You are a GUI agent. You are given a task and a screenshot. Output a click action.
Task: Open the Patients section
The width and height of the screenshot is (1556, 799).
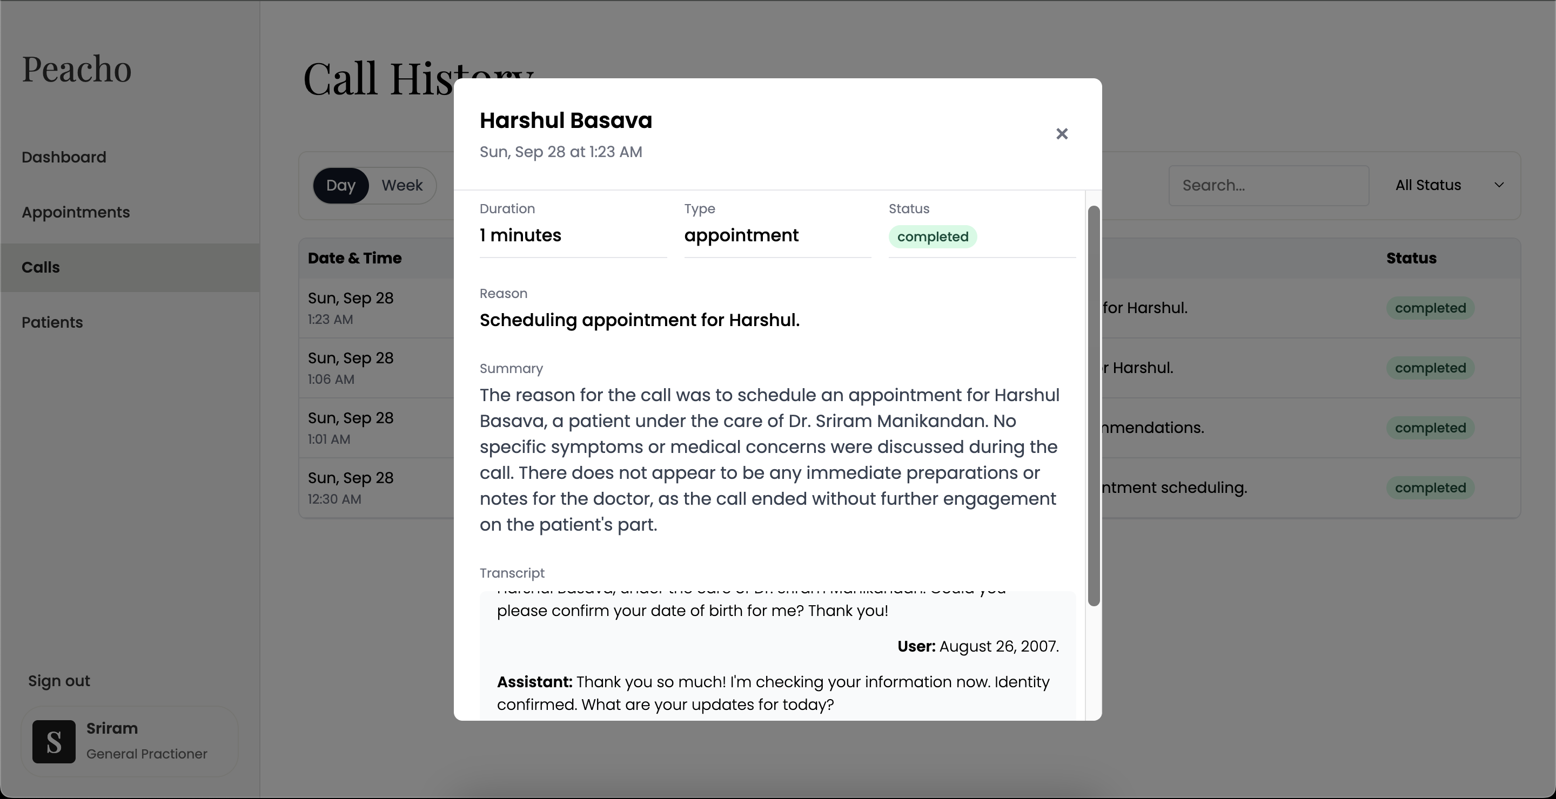52,322
